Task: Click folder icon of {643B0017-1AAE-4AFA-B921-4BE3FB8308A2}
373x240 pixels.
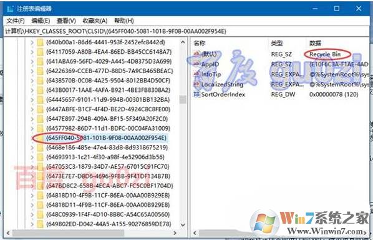Action: [x=40, y=90]
